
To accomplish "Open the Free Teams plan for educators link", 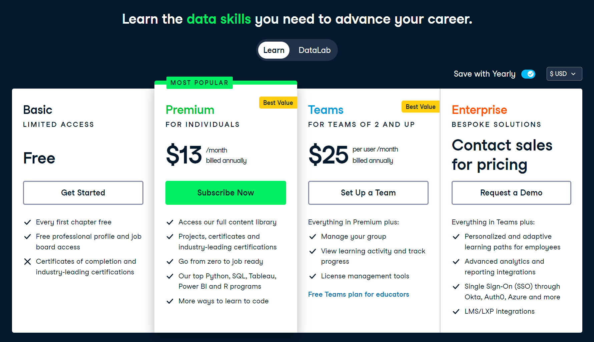I will pyautogui.click(x=359, y=294).
